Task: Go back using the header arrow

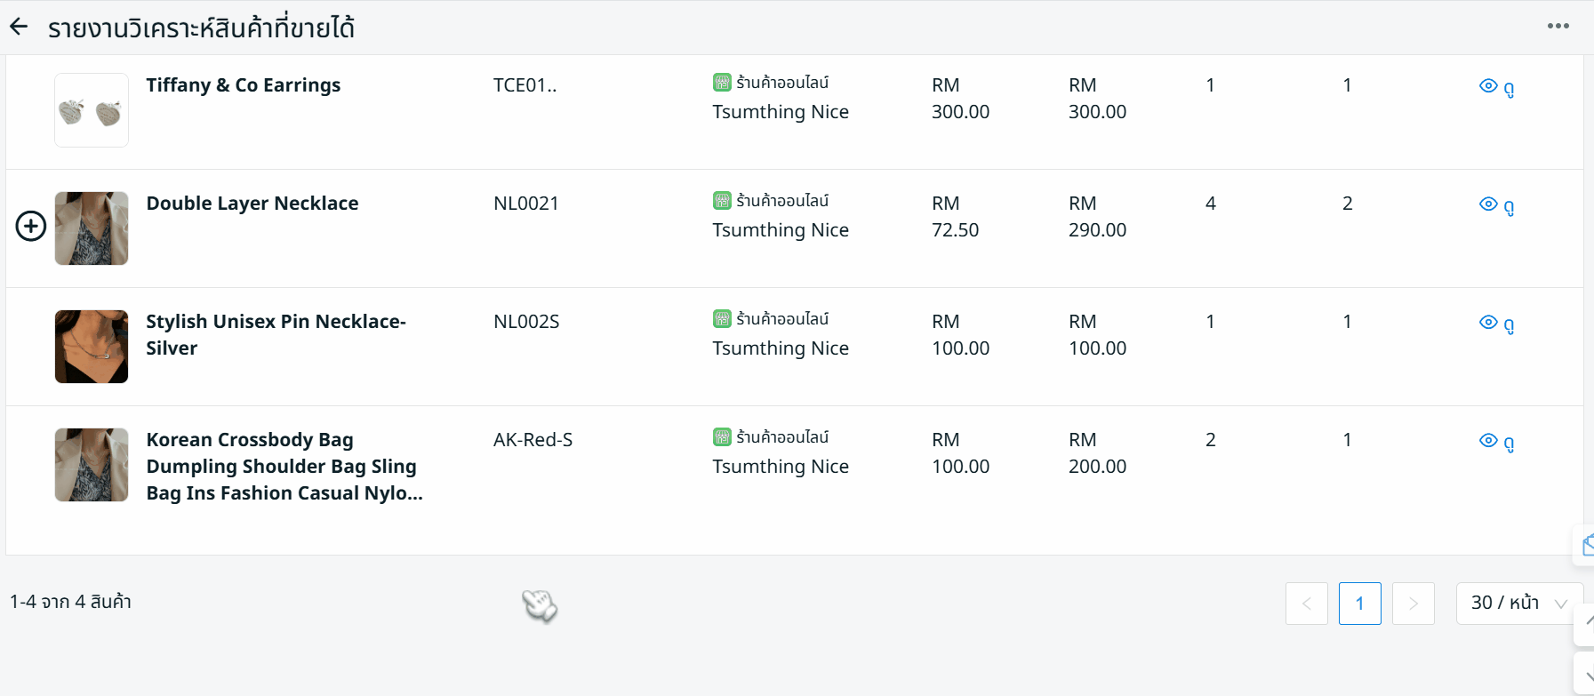Action: click(x=20, y=28)
